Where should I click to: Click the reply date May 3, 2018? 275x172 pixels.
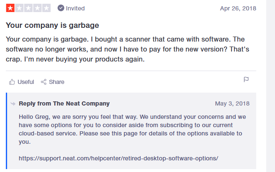232,103
